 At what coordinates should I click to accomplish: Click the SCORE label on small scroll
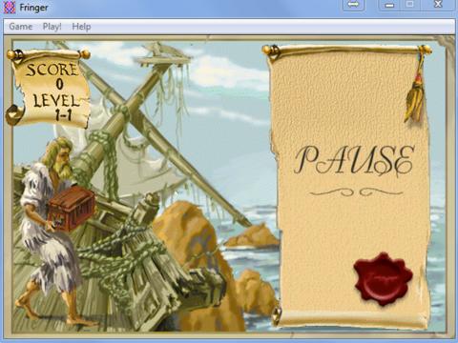[52, 70]
